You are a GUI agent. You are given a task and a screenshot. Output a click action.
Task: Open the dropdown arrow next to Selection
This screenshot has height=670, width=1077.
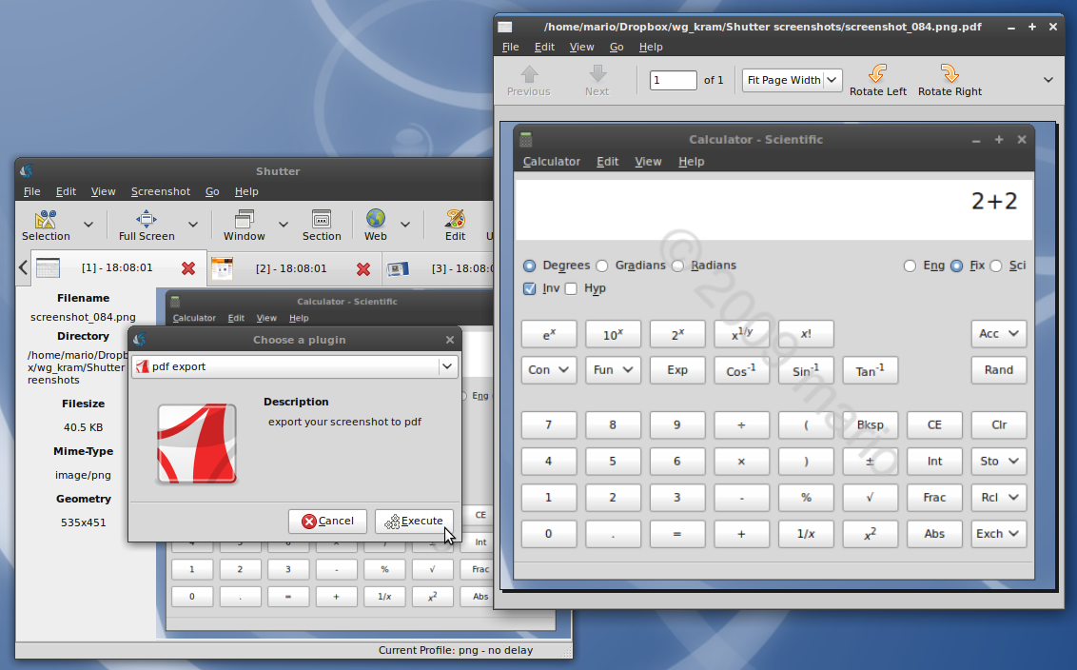click(88, 225)
